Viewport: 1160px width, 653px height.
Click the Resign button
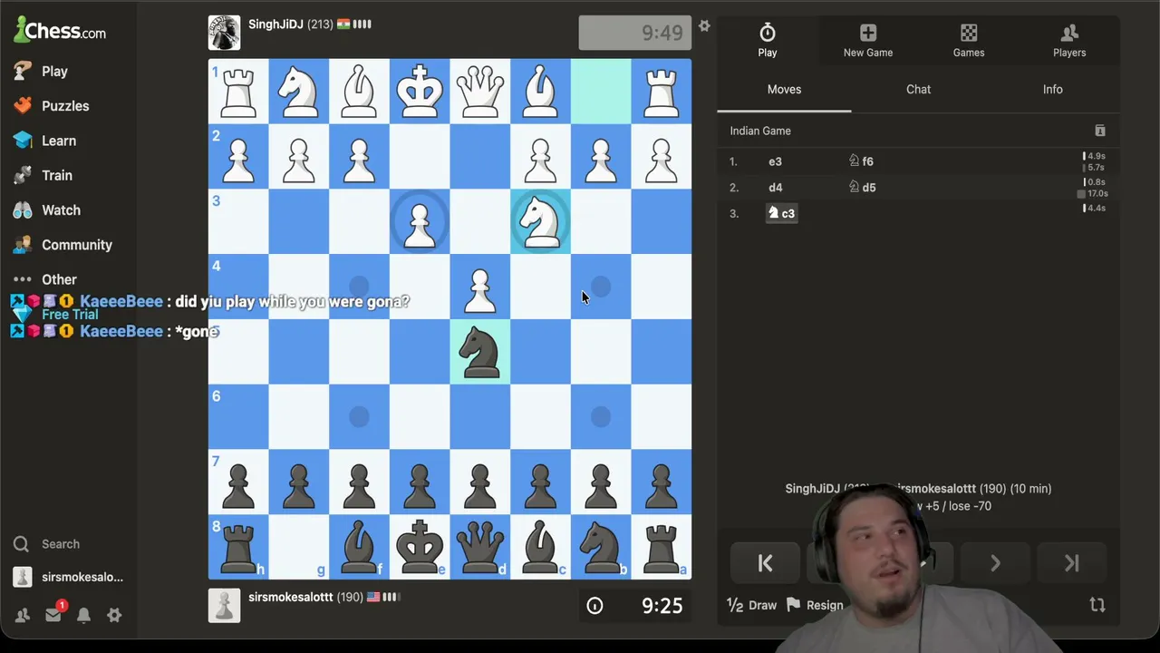click(x=815, y=605)
